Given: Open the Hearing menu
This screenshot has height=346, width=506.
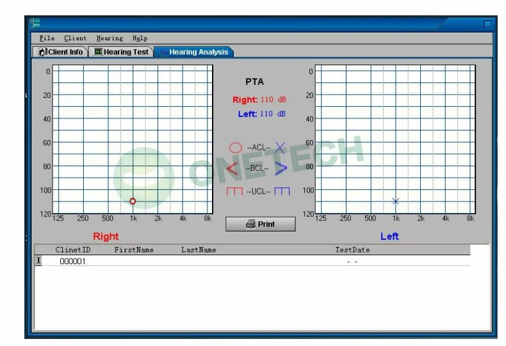Looking at the screenshot, I should point(110,38).
